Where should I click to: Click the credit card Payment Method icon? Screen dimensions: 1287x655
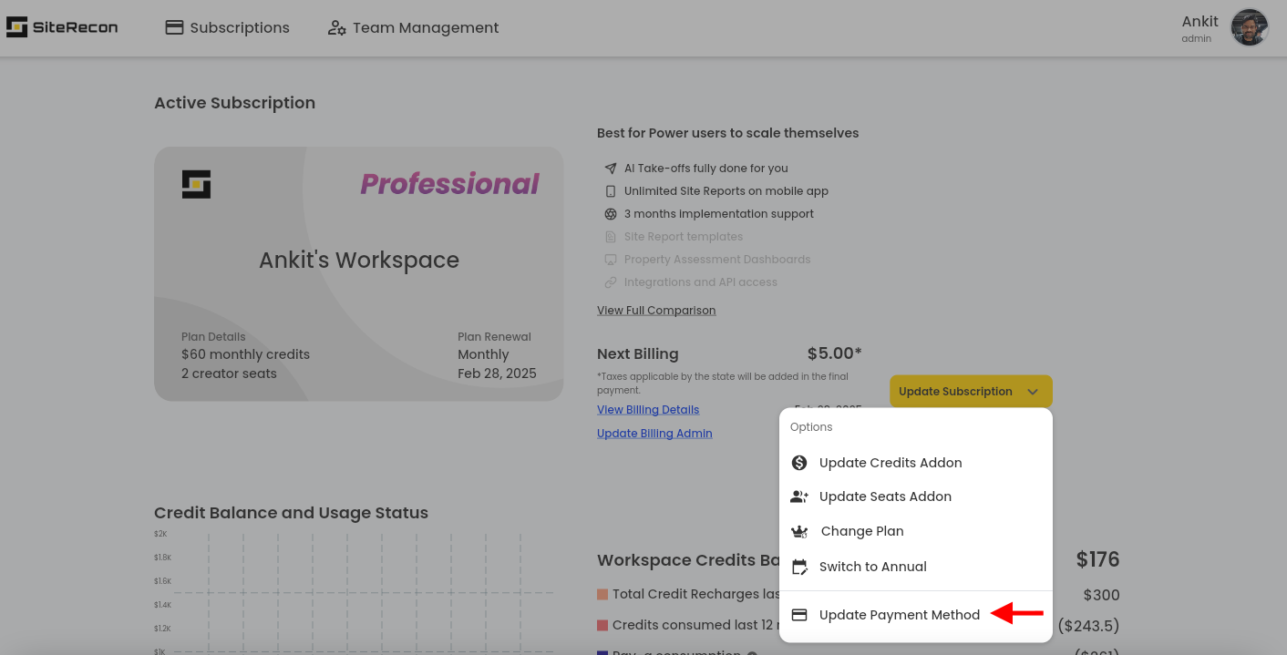799,615
